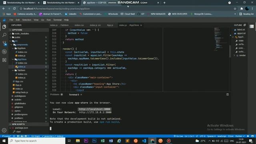Image resolution: width=256 pixels, height=144 pixels.
Task: Switch to the App.js editor tab
Action: 110,25
